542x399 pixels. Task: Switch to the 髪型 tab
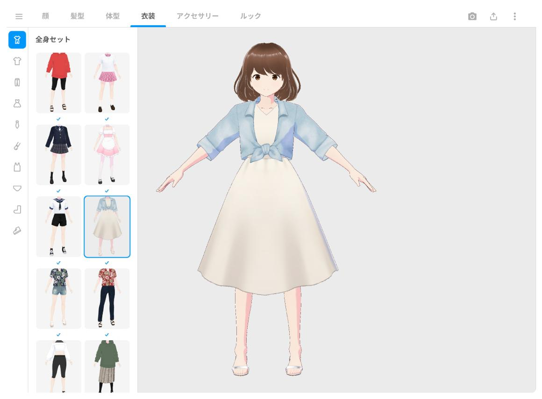tap(77, 16)
